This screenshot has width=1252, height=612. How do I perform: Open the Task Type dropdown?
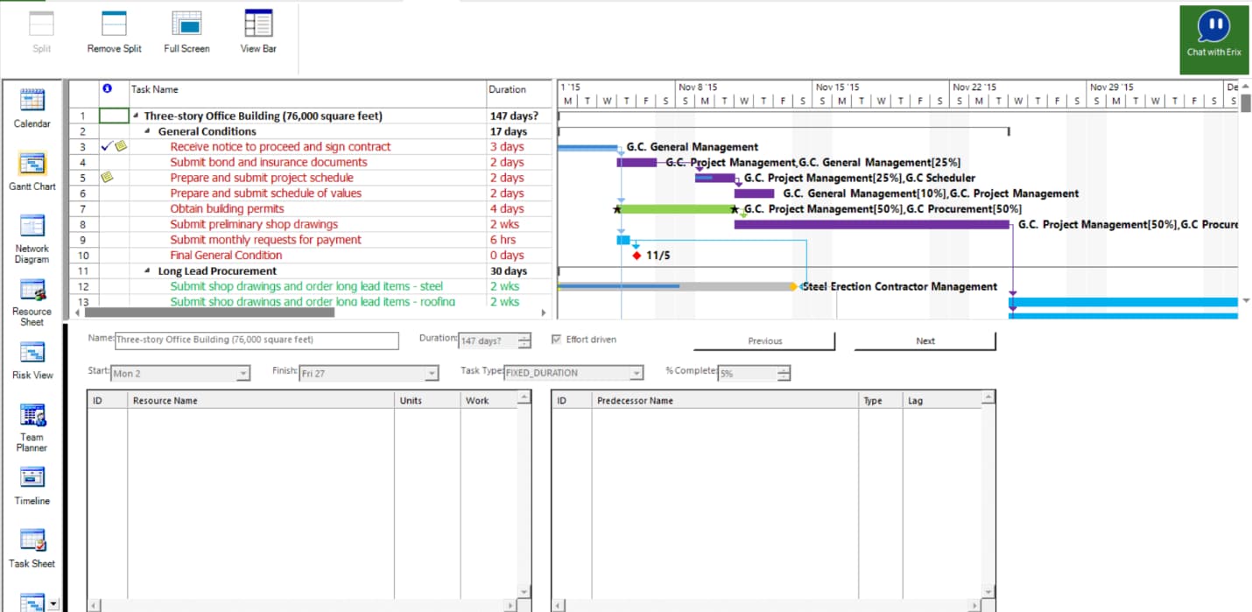pyautogui.click(x=637, y=374)
